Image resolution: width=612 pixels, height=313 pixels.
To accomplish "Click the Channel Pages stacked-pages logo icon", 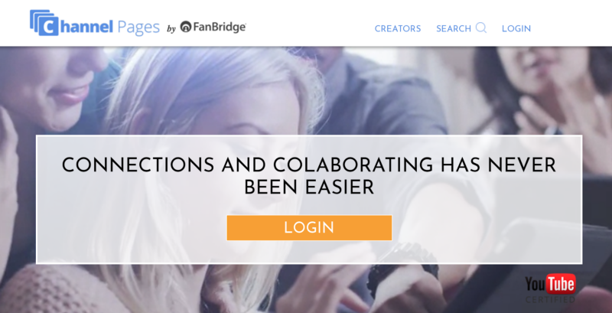I will 44,23.
